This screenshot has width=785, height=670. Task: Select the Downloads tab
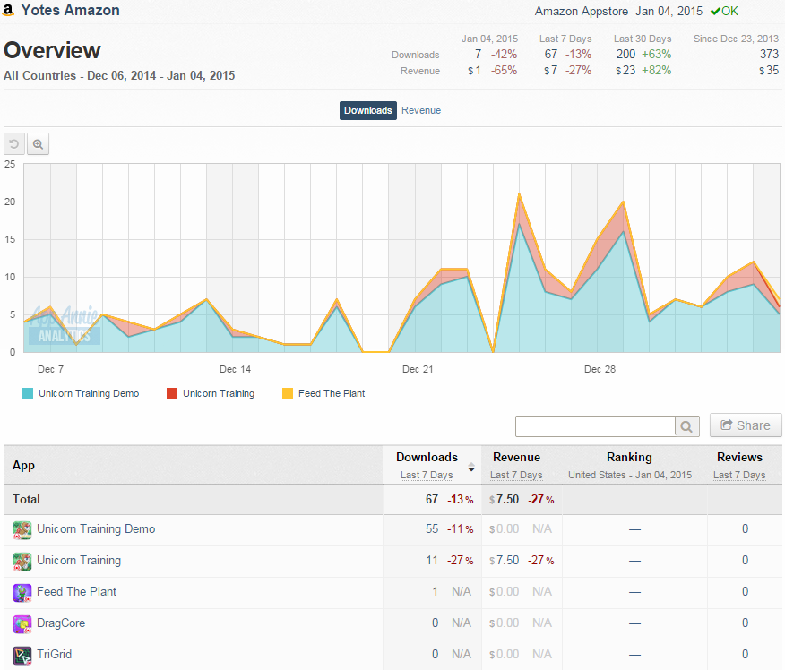pyautogui.click(x=368, y=110)
